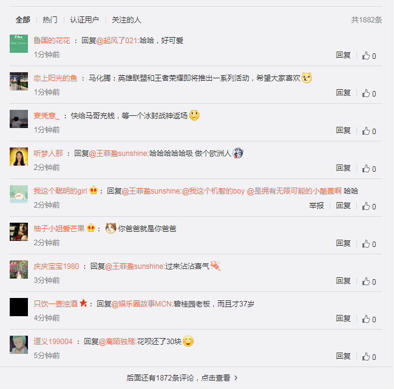The height and width of the screenshot is (389, 394).
Task: Click thumbs-up on 妄凭意_ comment
Action: click(369, 131)
